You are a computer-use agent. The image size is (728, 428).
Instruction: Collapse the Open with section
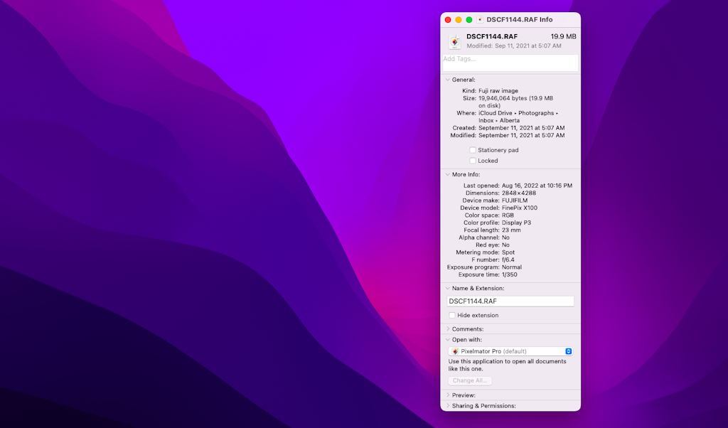click(446, 339)
